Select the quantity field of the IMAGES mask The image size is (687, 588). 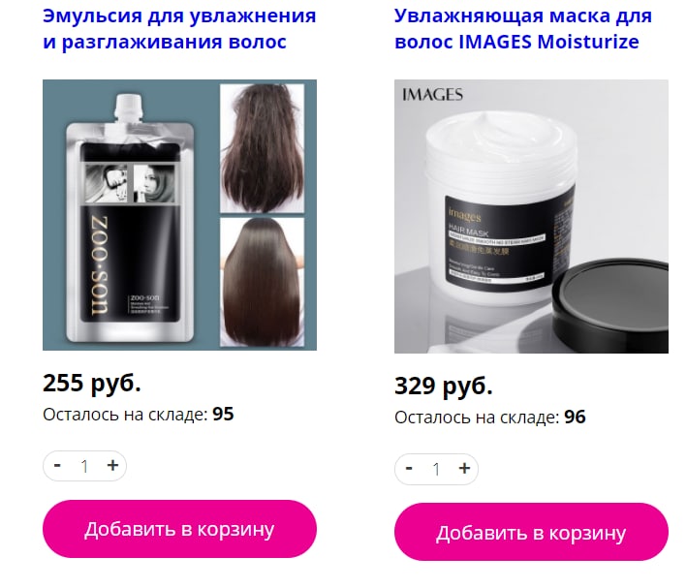tap(436, 469)
